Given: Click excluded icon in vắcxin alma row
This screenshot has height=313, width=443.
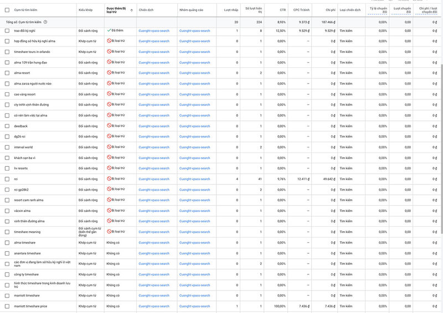Looking at the screenshot, I should [109, 210].
